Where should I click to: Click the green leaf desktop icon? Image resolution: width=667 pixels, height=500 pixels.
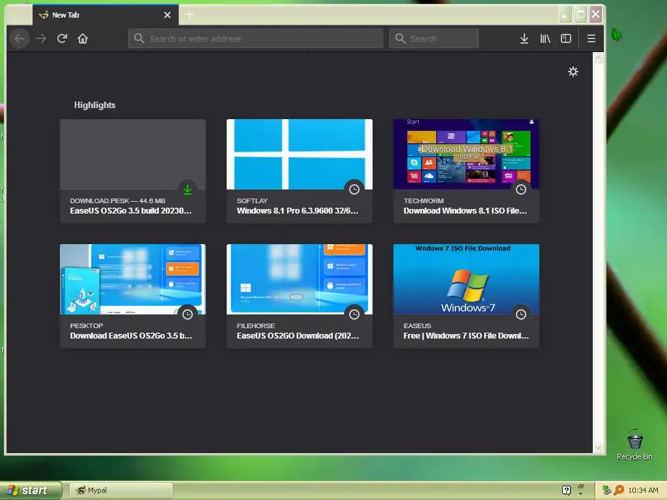point(616,35)
